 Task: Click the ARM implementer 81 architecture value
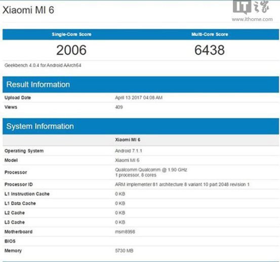pos(182,185)
